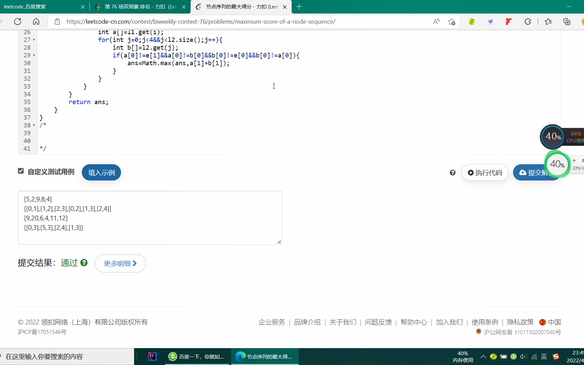Viewport: 584px width, 365px height.
Task: Open volume speaker tray icon
Action: (x=524, y=357)
